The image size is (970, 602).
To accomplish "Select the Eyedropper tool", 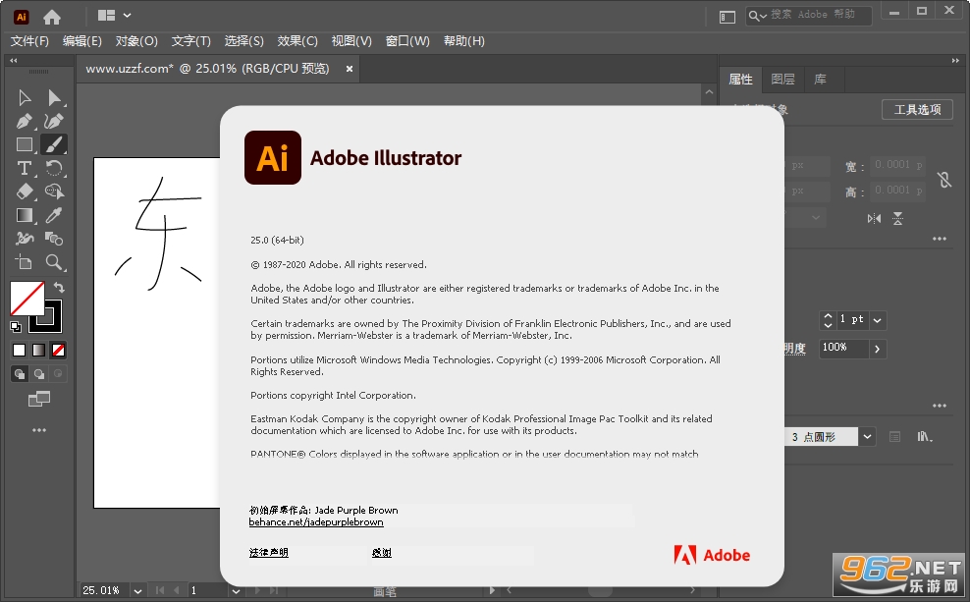I will pos(54,215).
